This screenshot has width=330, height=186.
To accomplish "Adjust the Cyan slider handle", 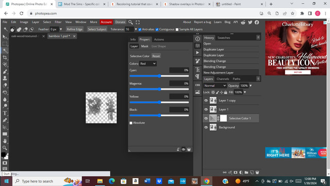I will pyautogui.click(x=159, y=76).
